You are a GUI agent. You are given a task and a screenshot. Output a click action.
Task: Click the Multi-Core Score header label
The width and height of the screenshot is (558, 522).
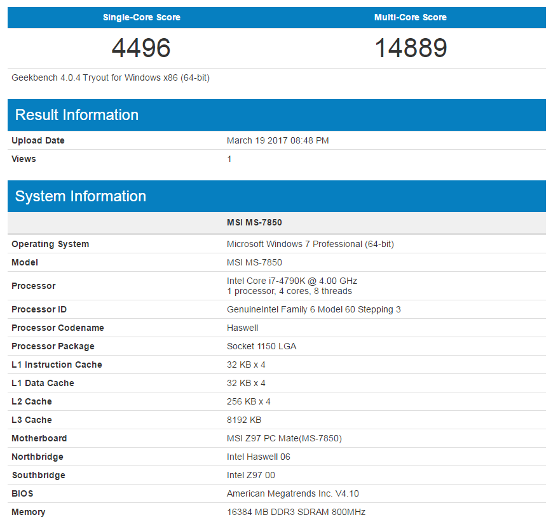[411, 17]
